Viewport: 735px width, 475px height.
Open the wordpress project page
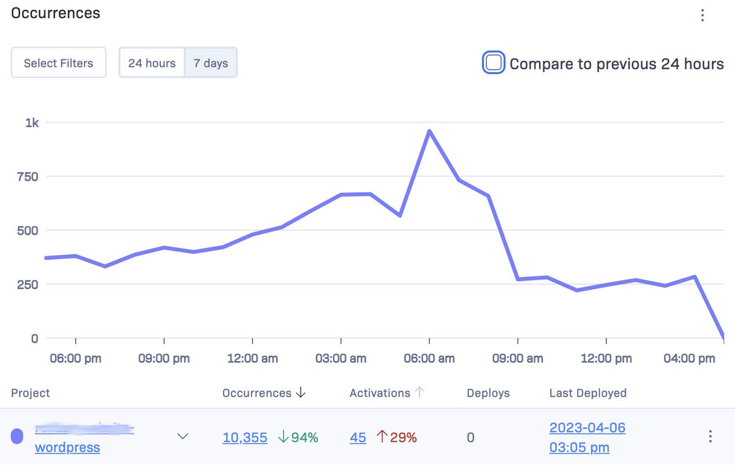coord(67,447)
